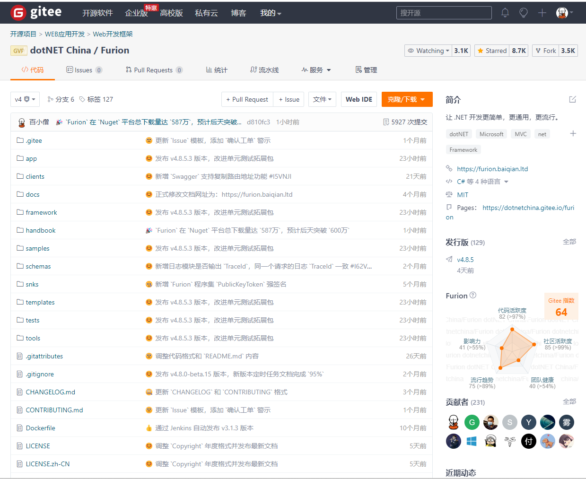Open the v4 branch selector dropdown
586x479 pixels.
click(x=25, y=99)
